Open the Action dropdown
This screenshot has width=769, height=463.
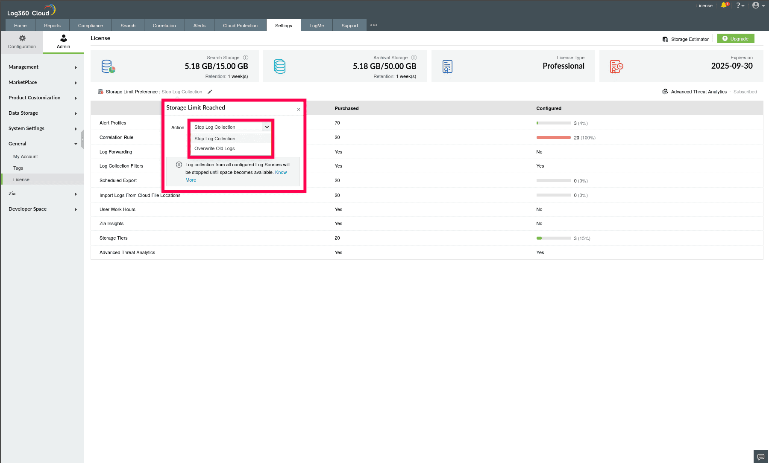click(231, 127)
